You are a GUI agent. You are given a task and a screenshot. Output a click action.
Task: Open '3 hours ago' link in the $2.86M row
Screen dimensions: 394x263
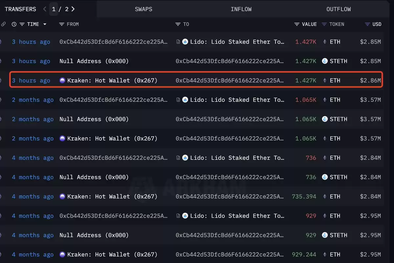click(31, 80)
